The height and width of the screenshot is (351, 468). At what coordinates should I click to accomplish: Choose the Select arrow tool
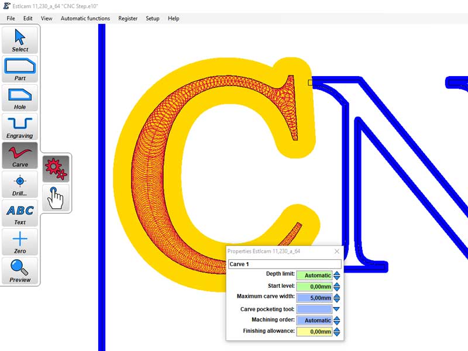tap(20, 40)
